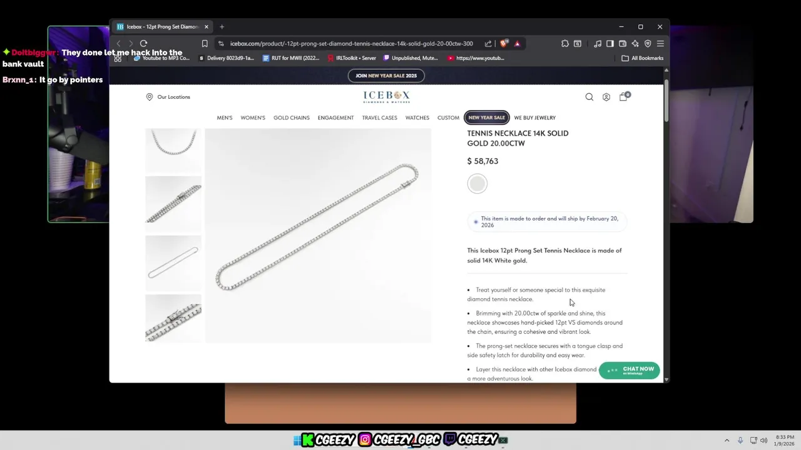
Task: Click the address bar URL
Action: tap(351, 44)
